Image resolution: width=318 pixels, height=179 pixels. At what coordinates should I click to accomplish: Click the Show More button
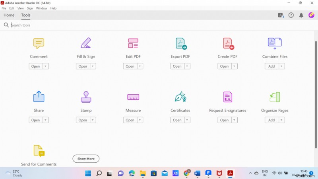point(86,158)
